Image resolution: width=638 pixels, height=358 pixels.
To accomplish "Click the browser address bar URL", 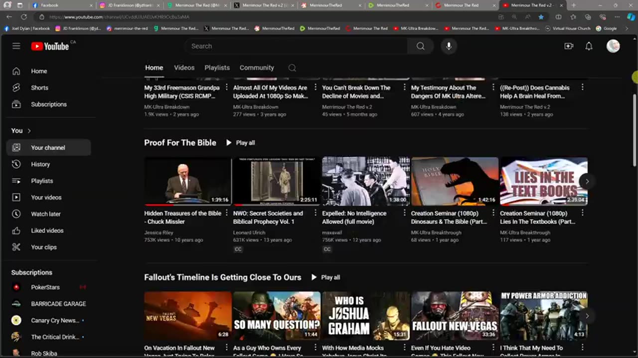I will pyautogui.click(x=119, y=17).
